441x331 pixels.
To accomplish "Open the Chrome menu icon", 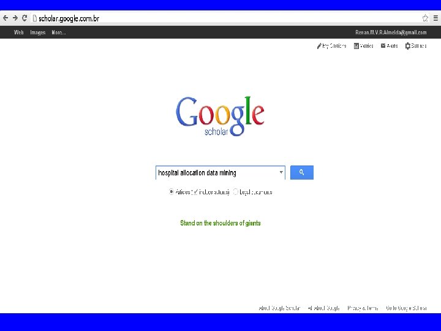I will click(435, 18).
